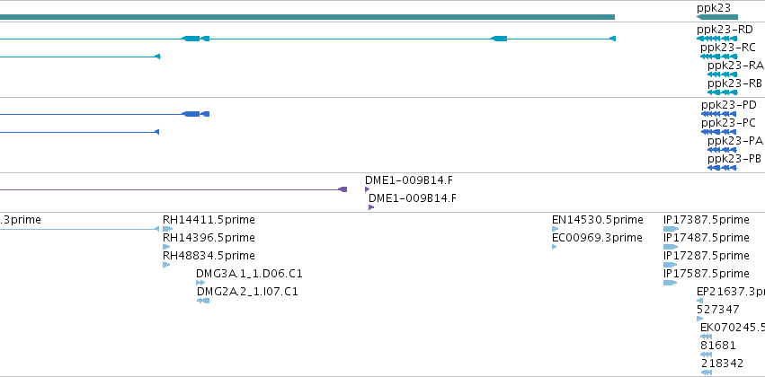Select the ppk23-RA transcript glyph
Viewport: 765px width, 377px height.
click(723, 75)
